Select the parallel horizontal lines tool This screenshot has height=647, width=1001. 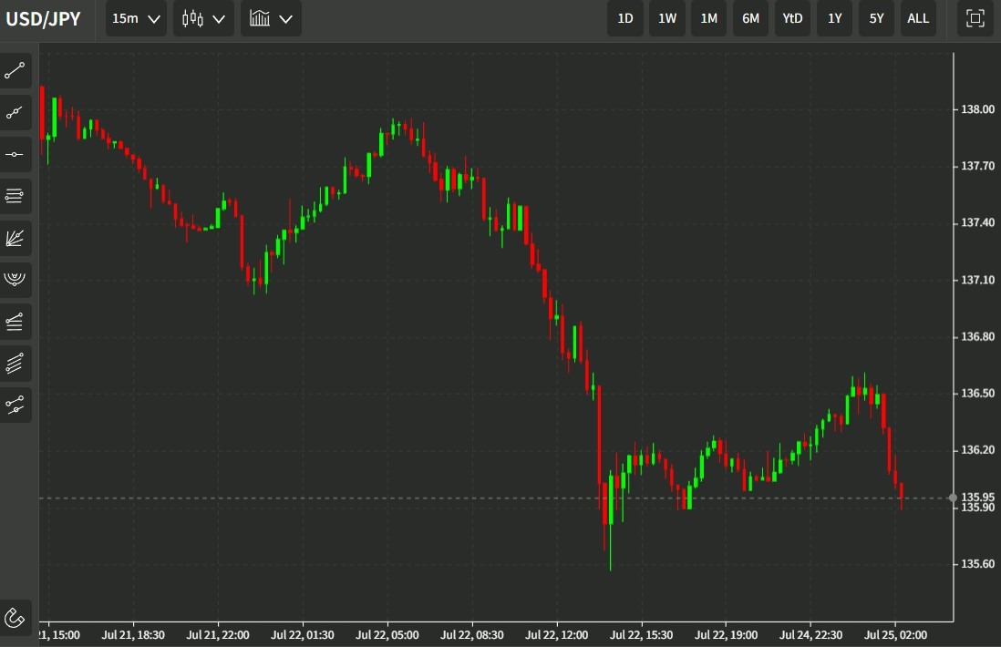(15, 196)
